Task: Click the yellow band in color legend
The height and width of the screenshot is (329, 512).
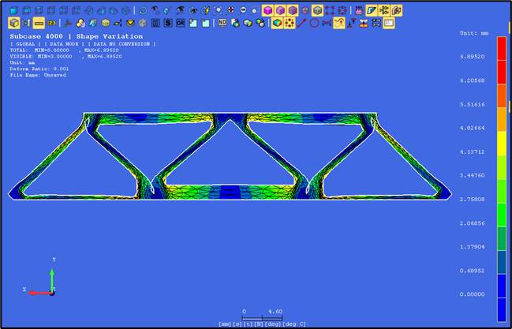Action: click(x=502, y=143)
